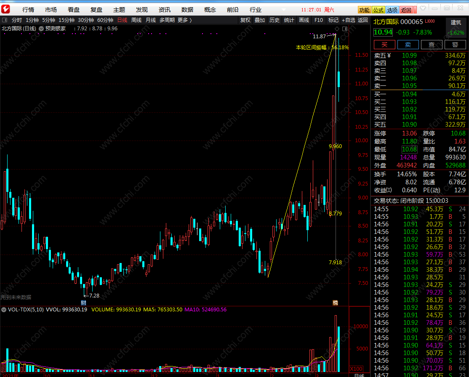Click the 叠加 overlay button
Image resolution: width=469 pixels, height=377 pixels.
pos(260,20)
